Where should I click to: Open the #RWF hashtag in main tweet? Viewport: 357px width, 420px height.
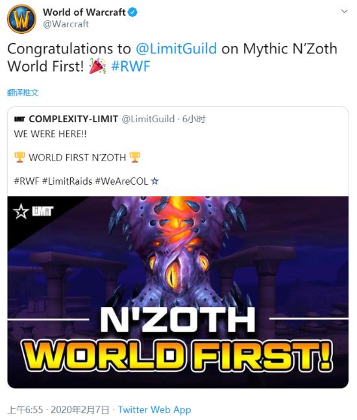[x=130, y=66]
